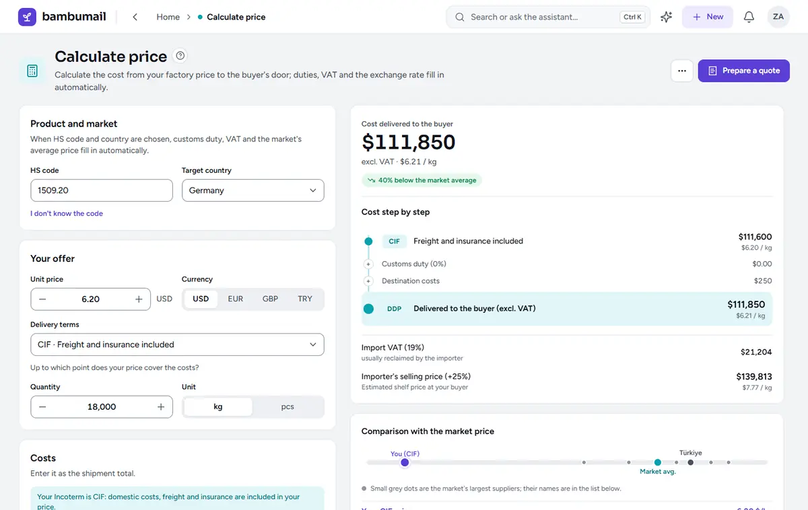
Task: Click the unit price value 6.20
Action: (91, 299)
